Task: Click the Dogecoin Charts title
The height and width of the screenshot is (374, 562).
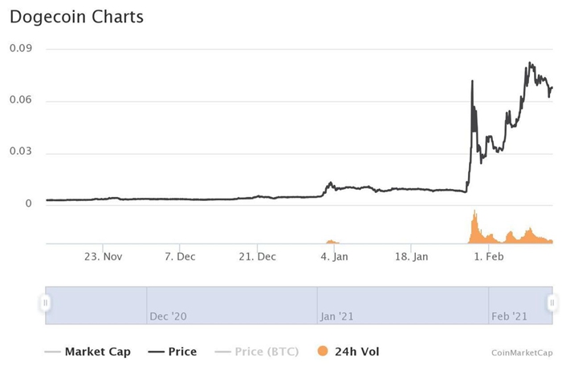Action: tap(77, 16)
